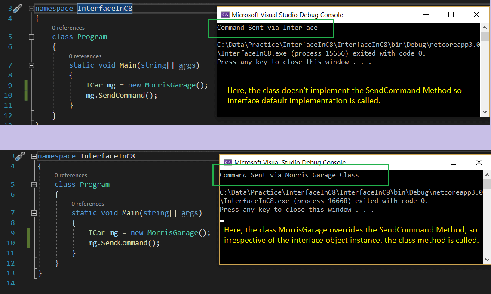Image resolution: width=491 pixels, height=294 pixels.
Task: Click 'Program' class name in top editor
Action: pos(92,37)
